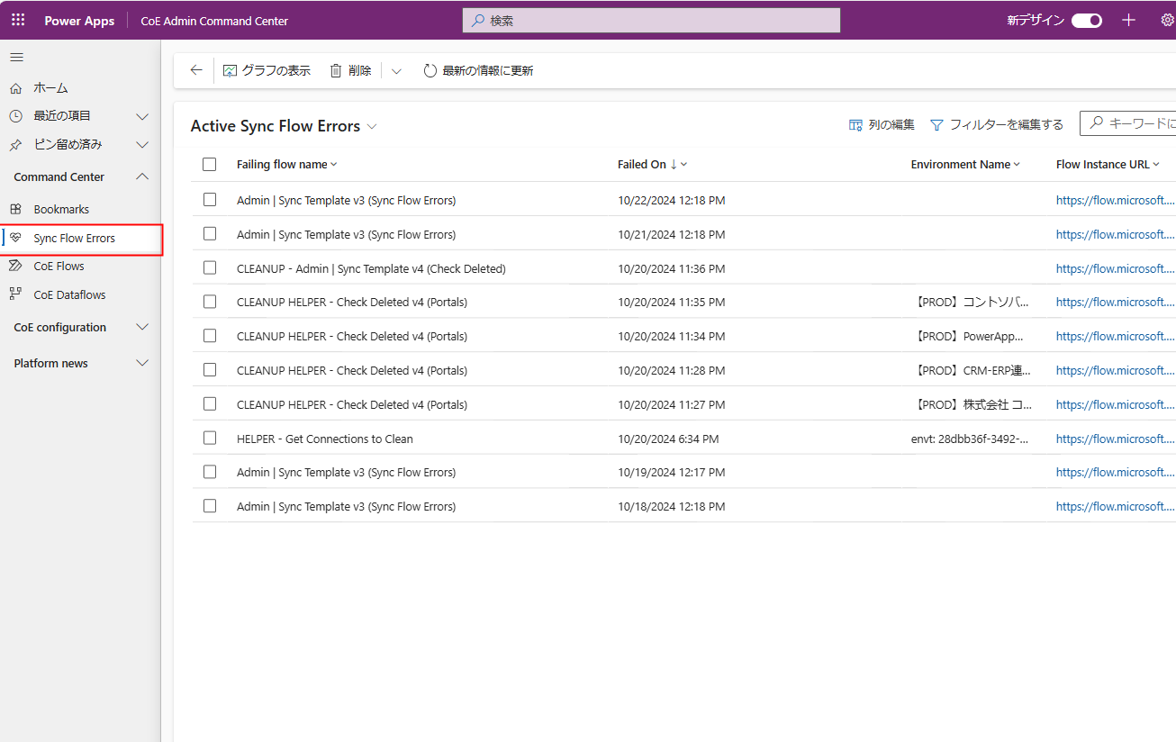
Task: Click failed date 10/20/2024 6:34 PM
Action: click(668, 439)
